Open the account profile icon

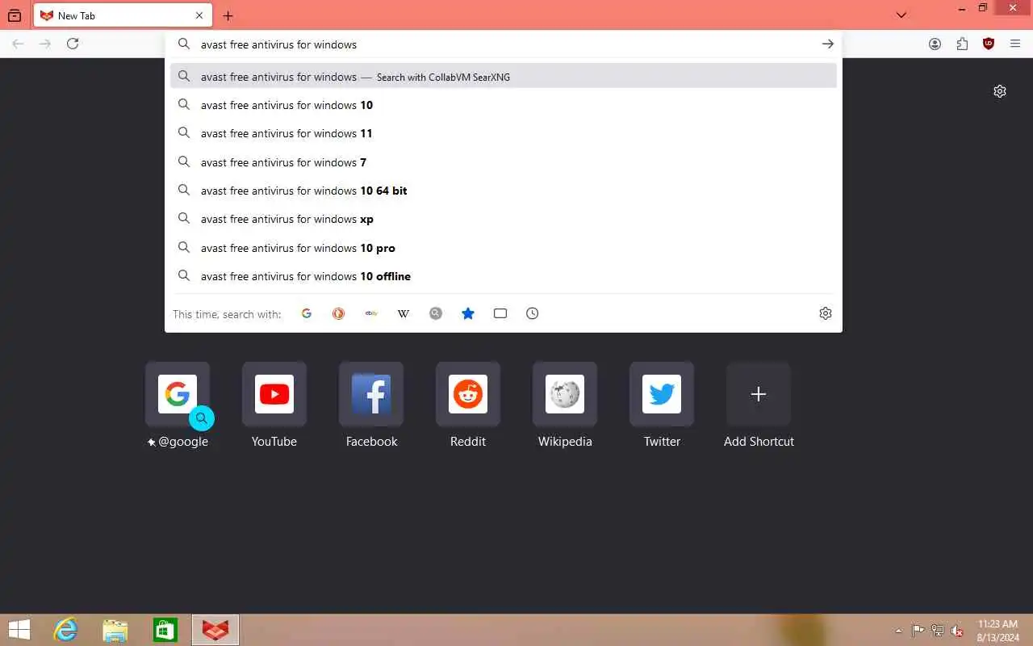tap(935, 44)
